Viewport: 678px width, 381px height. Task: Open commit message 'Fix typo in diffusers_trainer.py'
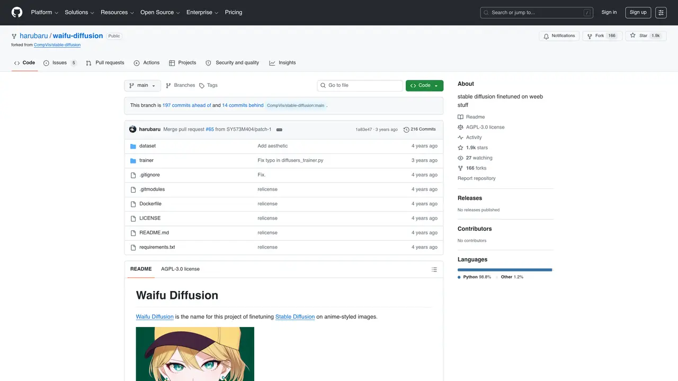click(x=290, y=160)
